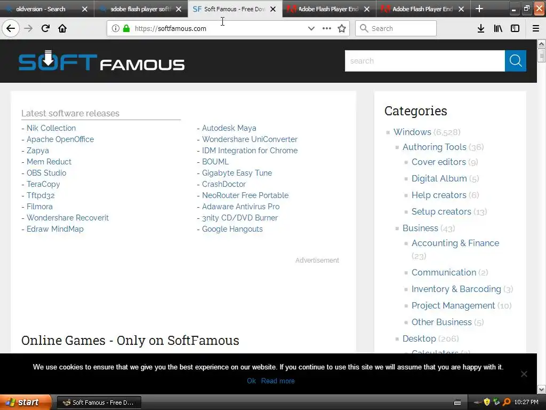The image size is (546, 410).
Task: Open Accounting & Finance category
Action: [455, 243]
